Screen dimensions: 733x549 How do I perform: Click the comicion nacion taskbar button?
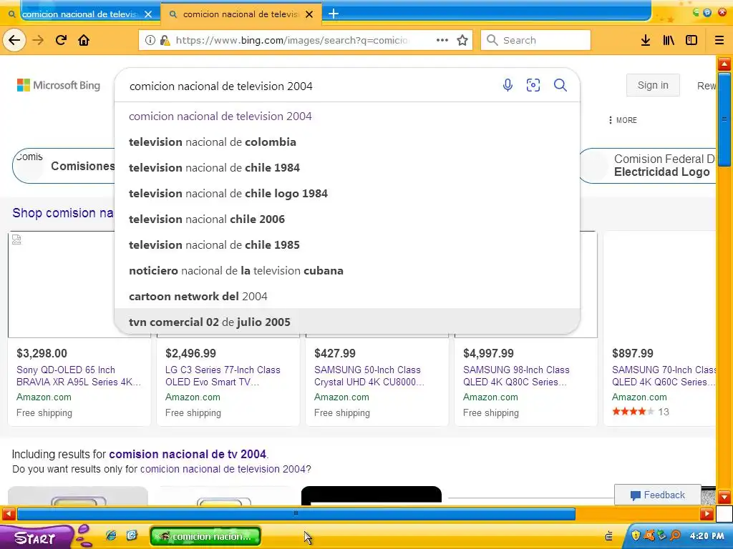[205, 536]
